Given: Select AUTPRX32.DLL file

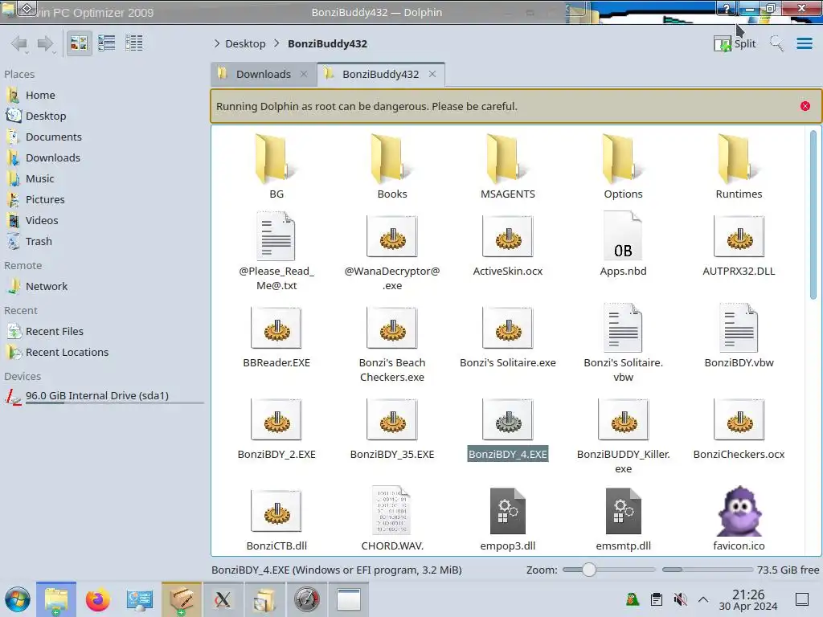Looking at the screenshot, I should click(739, 244).
